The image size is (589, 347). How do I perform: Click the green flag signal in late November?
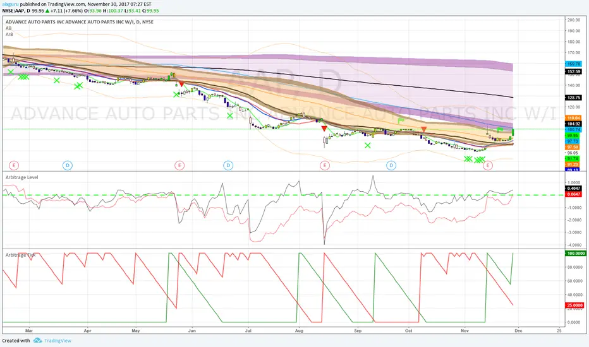coord(500,130)
